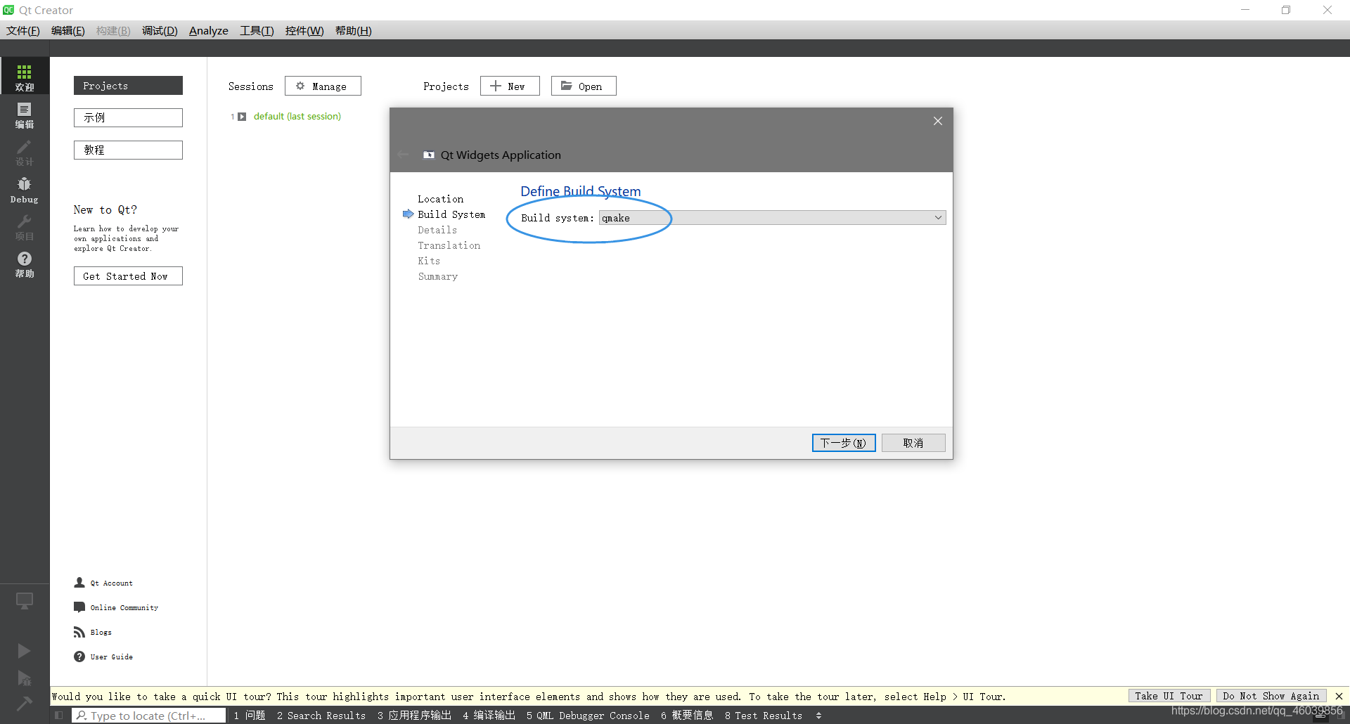Switch to Edit (编辑) mode
Screen dimensions: 1350x724
[x=25, y=115]
